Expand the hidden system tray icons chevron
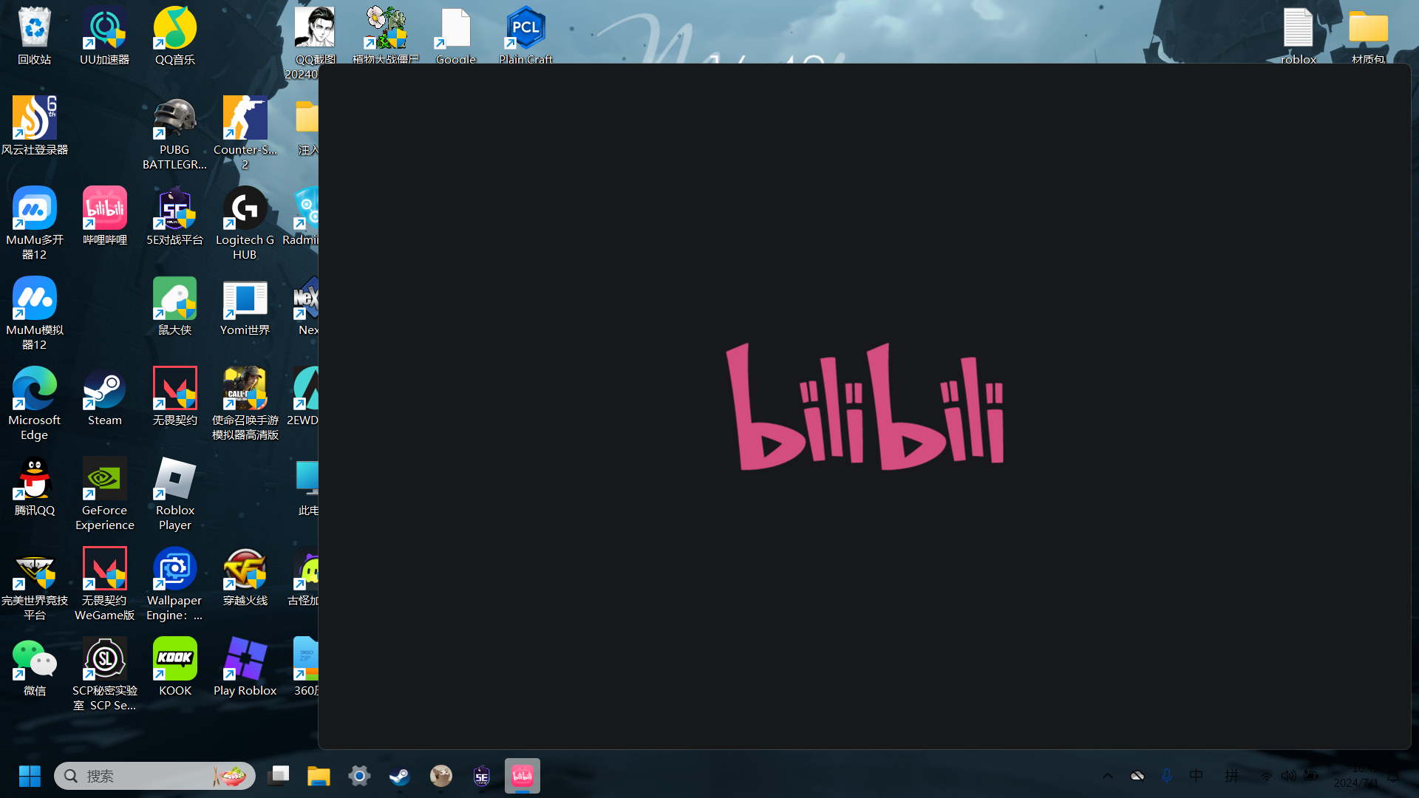The height and width of the screenshot is (798, 1419). (x=1107, y=776)
